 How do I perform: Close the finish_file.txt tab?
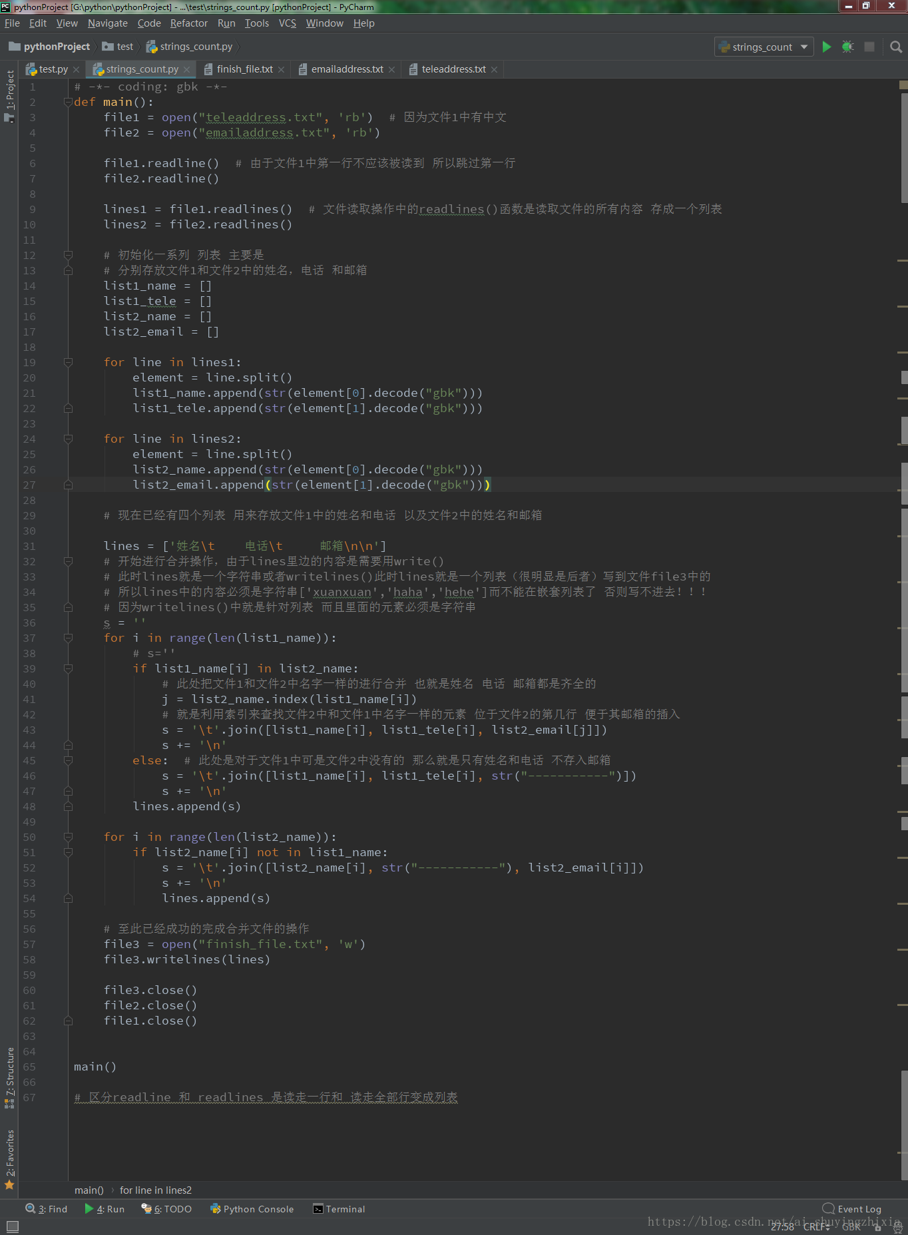282,70
